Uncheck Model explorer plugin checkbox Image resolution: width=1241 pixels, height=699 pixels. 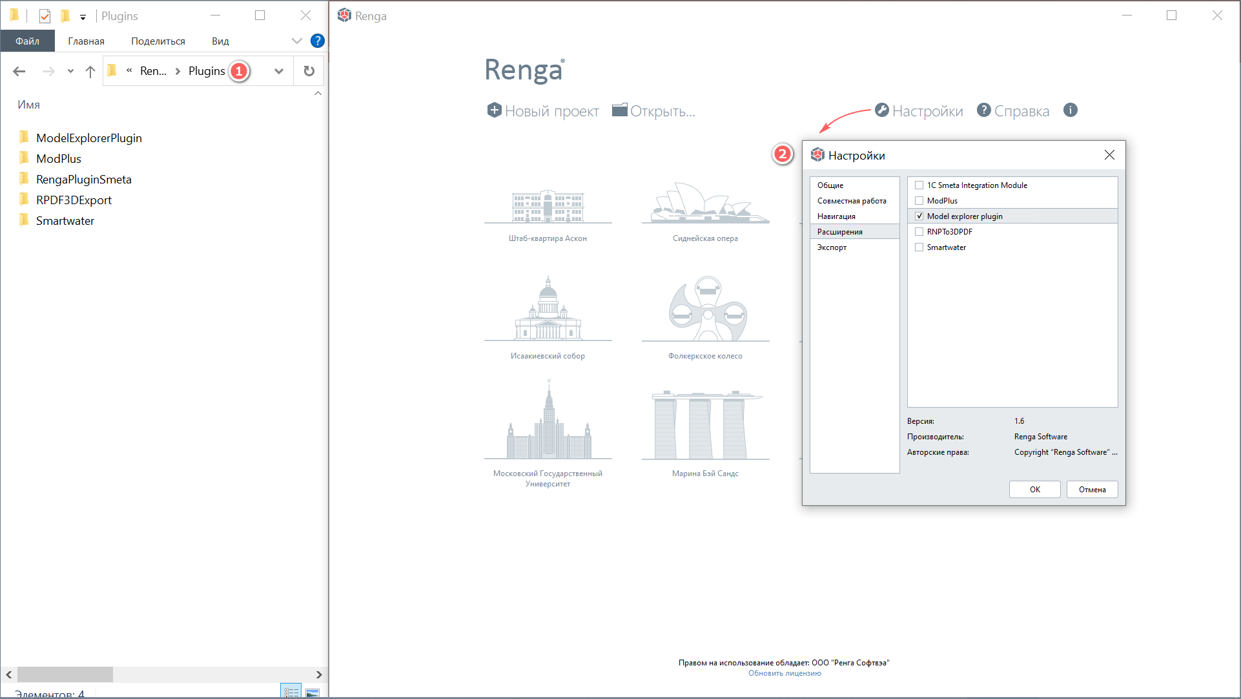[919, 216]
